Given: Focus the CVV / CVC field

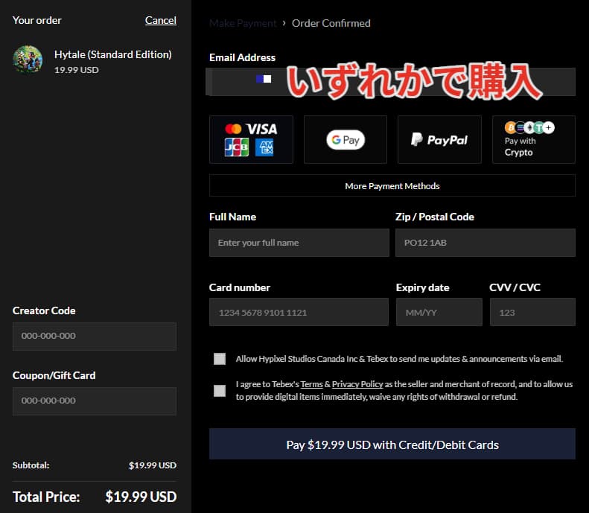Looking at the screenshot, I should click(x=532, y=313).
